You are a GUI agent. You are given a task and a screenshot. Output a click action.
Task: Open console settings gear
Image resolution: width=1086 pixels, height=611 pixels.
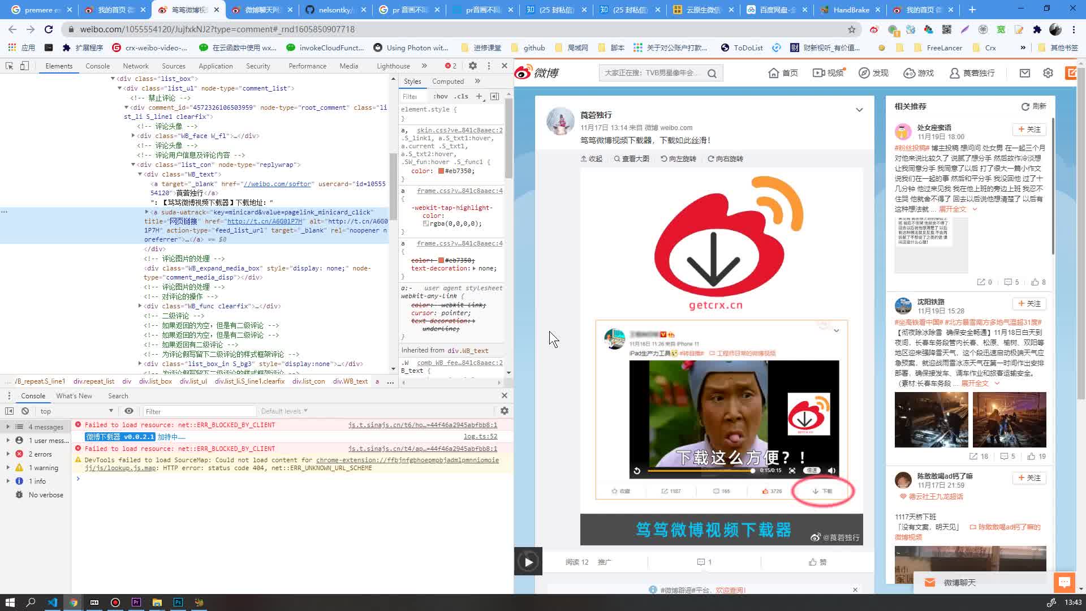tap(505, 411)
